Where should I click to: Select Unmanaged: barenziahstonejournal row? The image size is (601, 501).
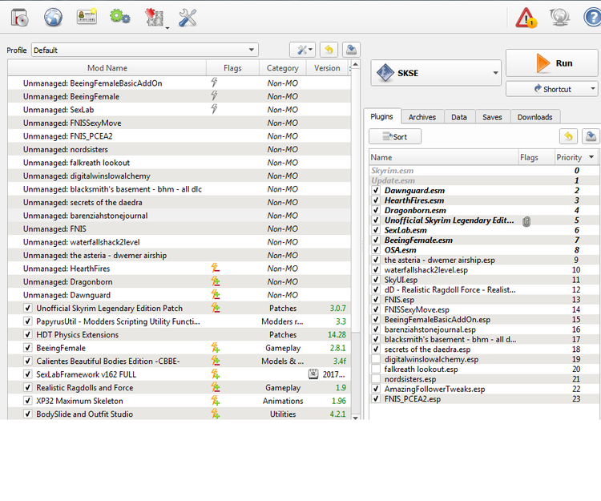coord(179,216)
